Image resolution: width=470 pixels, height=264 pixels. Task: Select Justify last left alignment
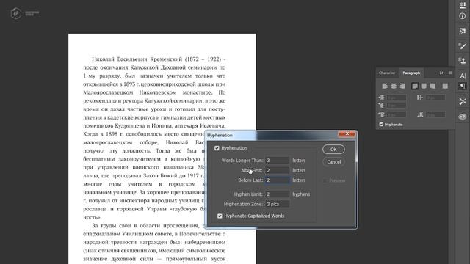[x=415, y=87]
